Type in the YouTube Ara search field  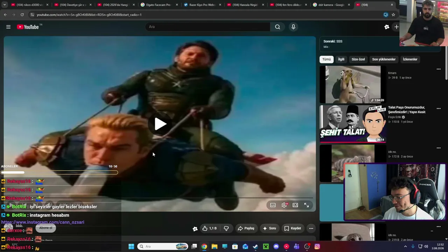(x=208, y=27)
